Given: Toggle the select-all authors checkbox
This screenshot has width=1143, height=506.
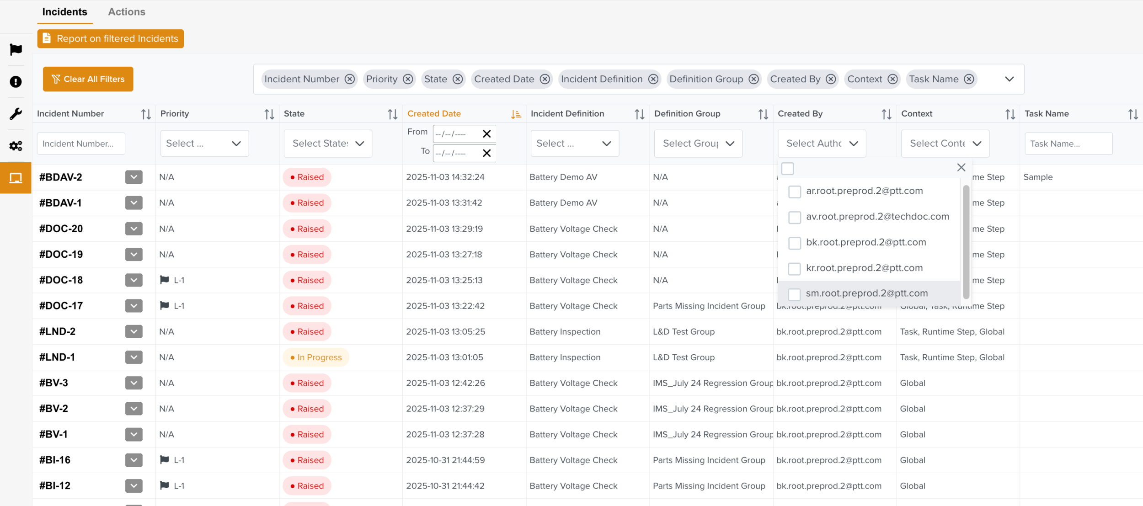Looking at the screenshot, I should pyautogui.click(x=787, y=169).
